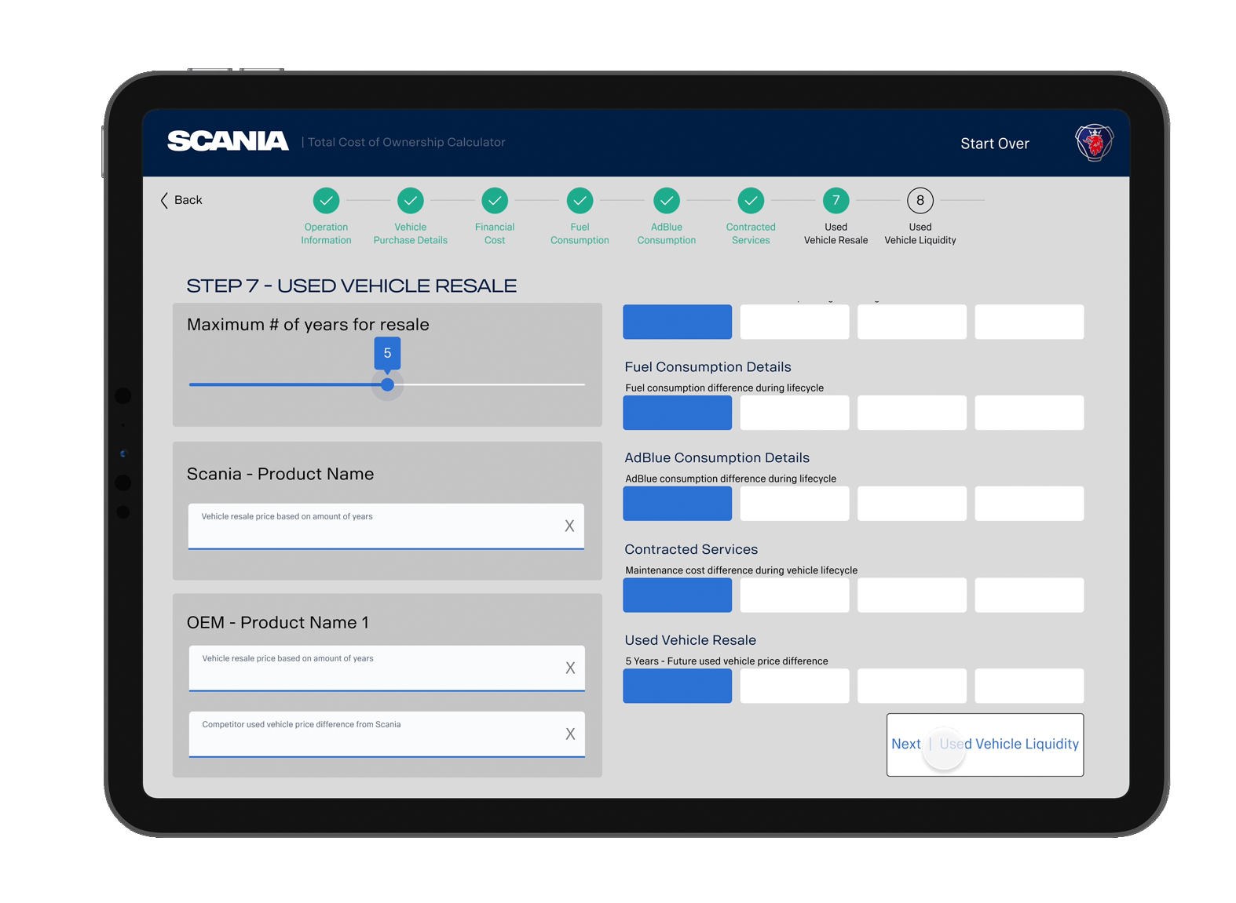
Task: Click the Fuel Consumption Details heading
Action: point(708,367)
